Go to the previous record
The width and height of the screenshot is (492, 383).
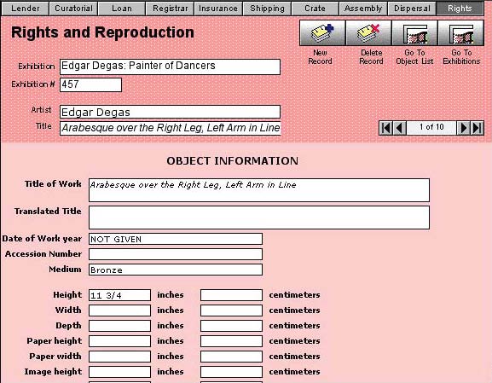pyautogui.click(x=399, y=128)
